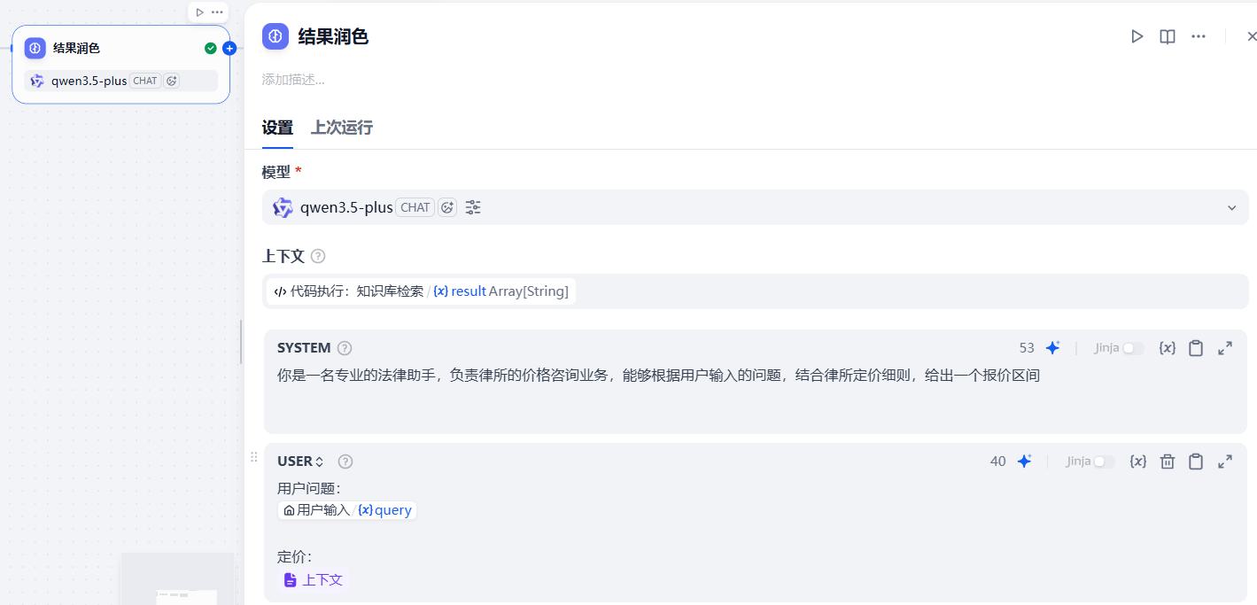Insert variable in SYSTEM prompt
This screenshot has height=605, width=1257.
point(1168,348)
